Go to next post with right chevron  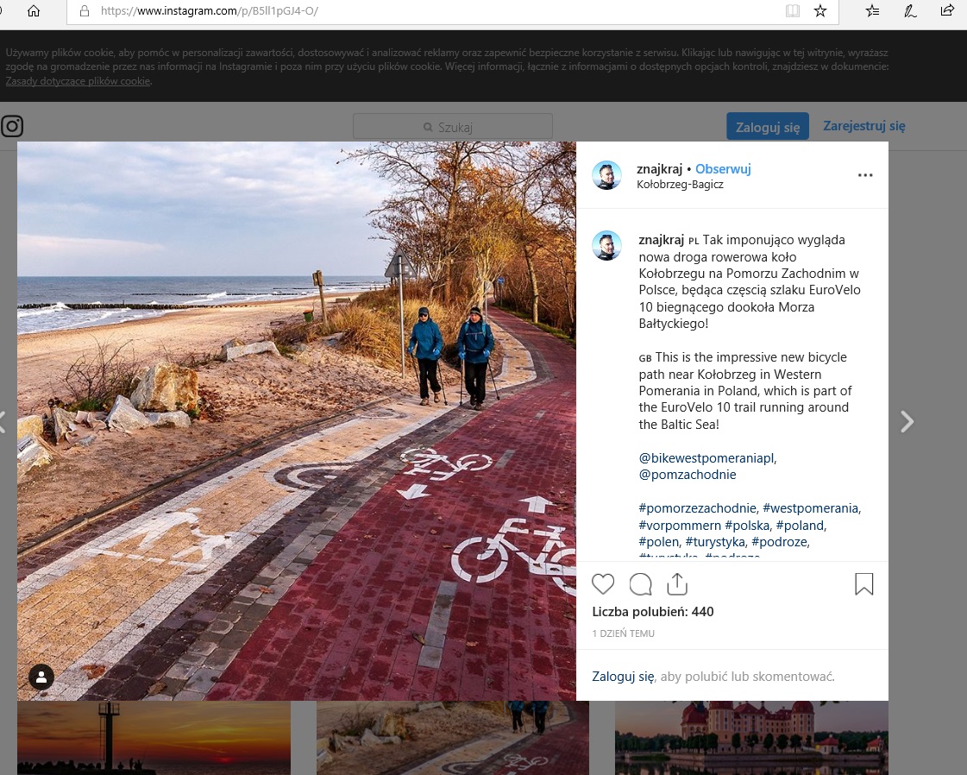pos(907,421)
